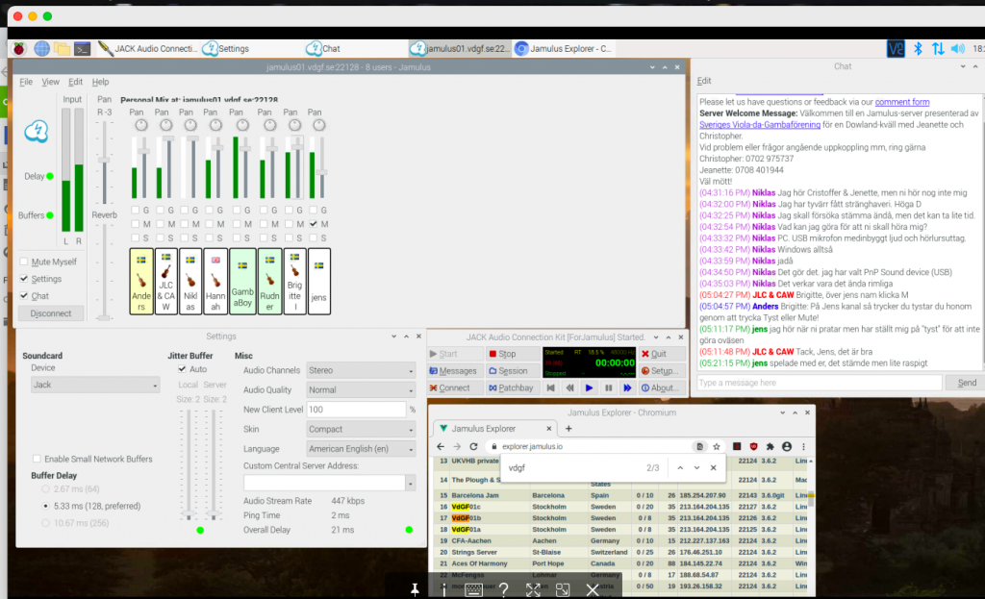This screenshot has height=599, width=985.
Task: Open the Help menu in Jamulus
Action: tap(100, 82)
